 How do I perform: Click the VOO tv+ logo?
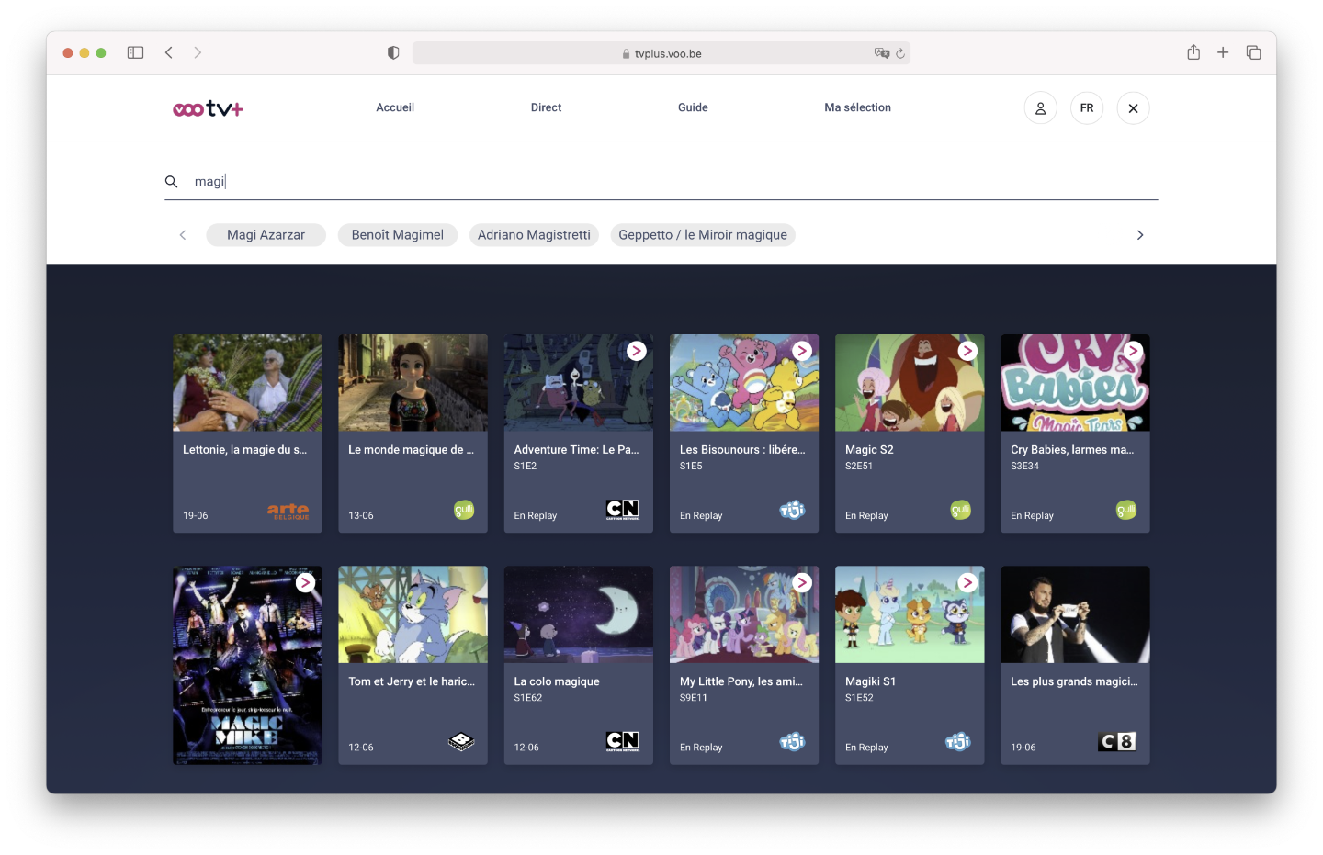(207, 107)
